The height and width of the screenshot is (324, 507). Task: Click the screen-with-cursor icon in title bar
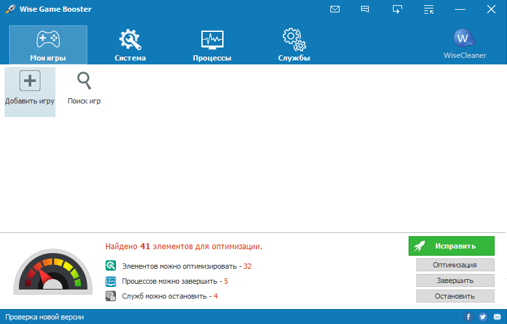point(397,9)
